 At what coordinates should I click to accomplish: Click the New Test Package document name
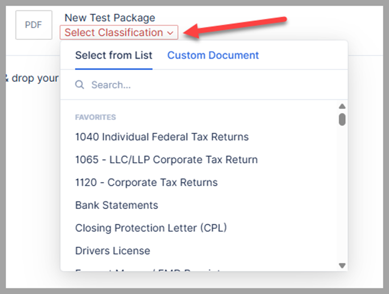(x=110, y=18)
